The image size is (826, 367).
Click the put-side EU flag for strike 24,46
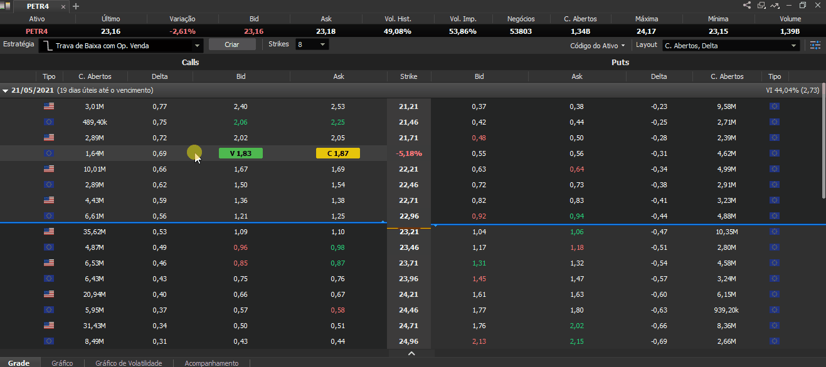[775, 310]
